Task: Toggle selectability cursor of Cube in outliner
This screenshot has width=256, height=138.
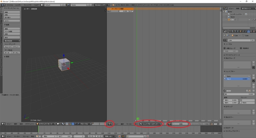Action: [252, 19]
